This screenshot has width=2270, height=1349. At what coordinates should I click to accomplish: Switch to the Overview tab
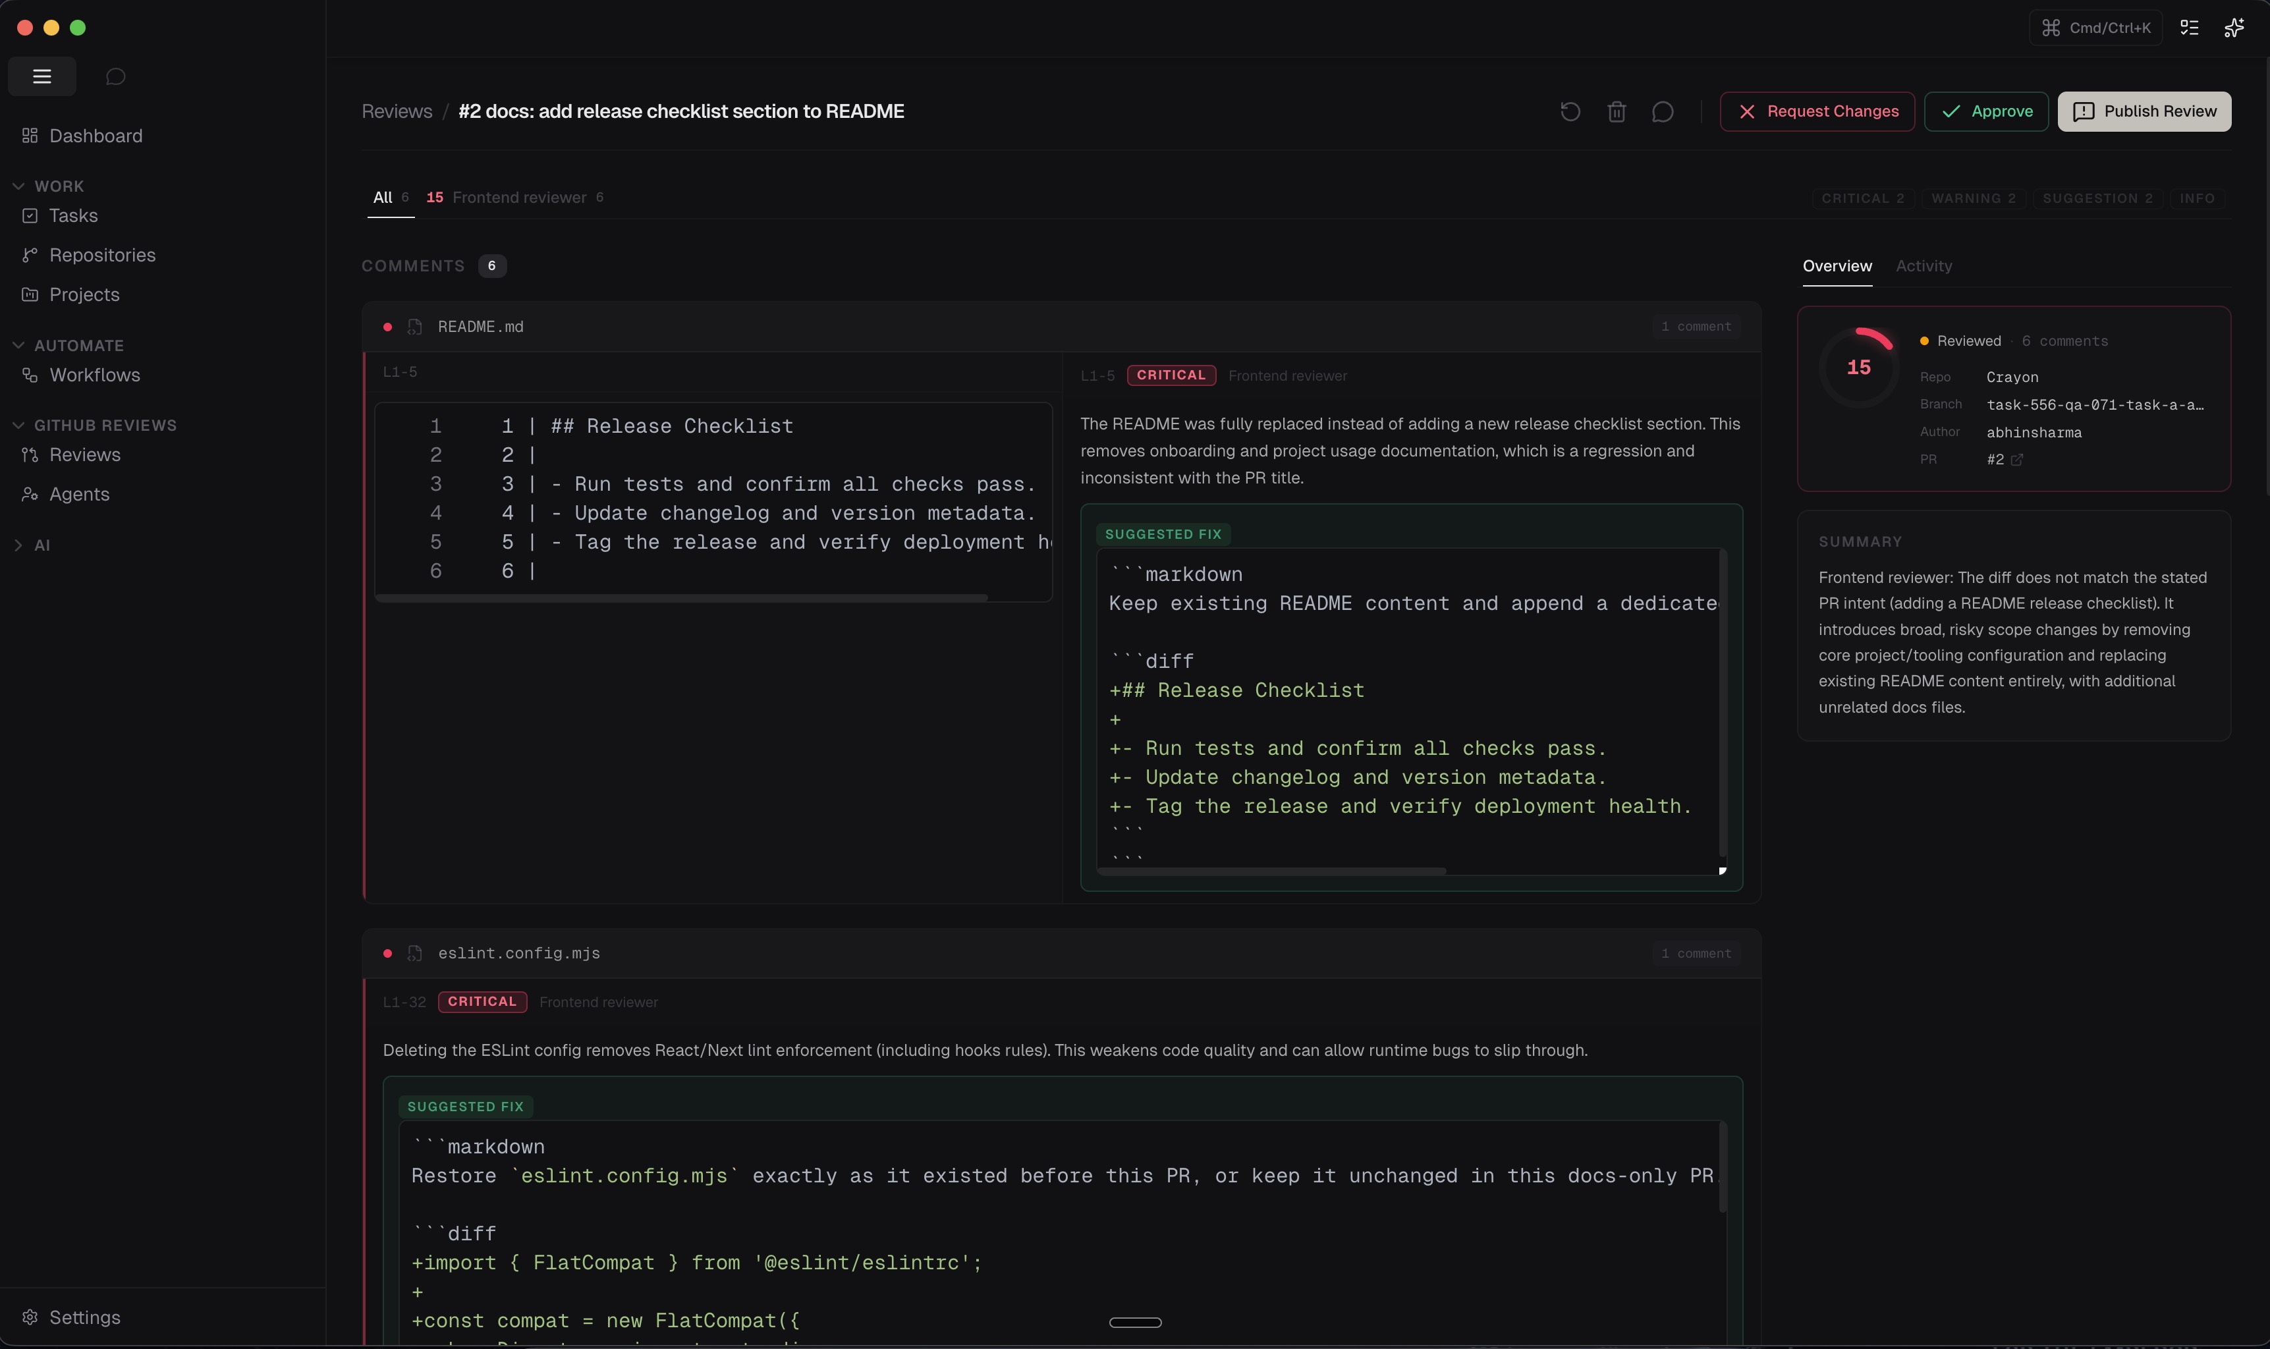1837,266
